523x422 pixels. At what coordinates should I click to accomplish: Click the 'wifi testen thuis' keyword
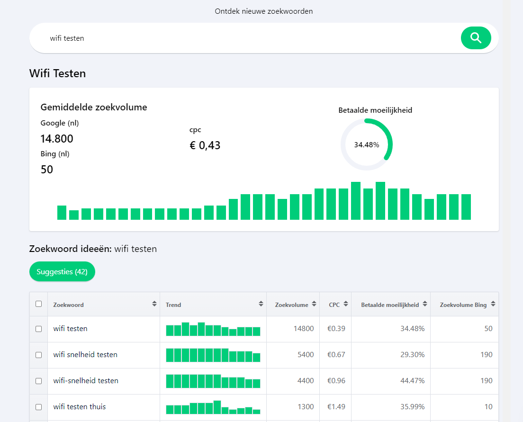click(x=80, y=407)
